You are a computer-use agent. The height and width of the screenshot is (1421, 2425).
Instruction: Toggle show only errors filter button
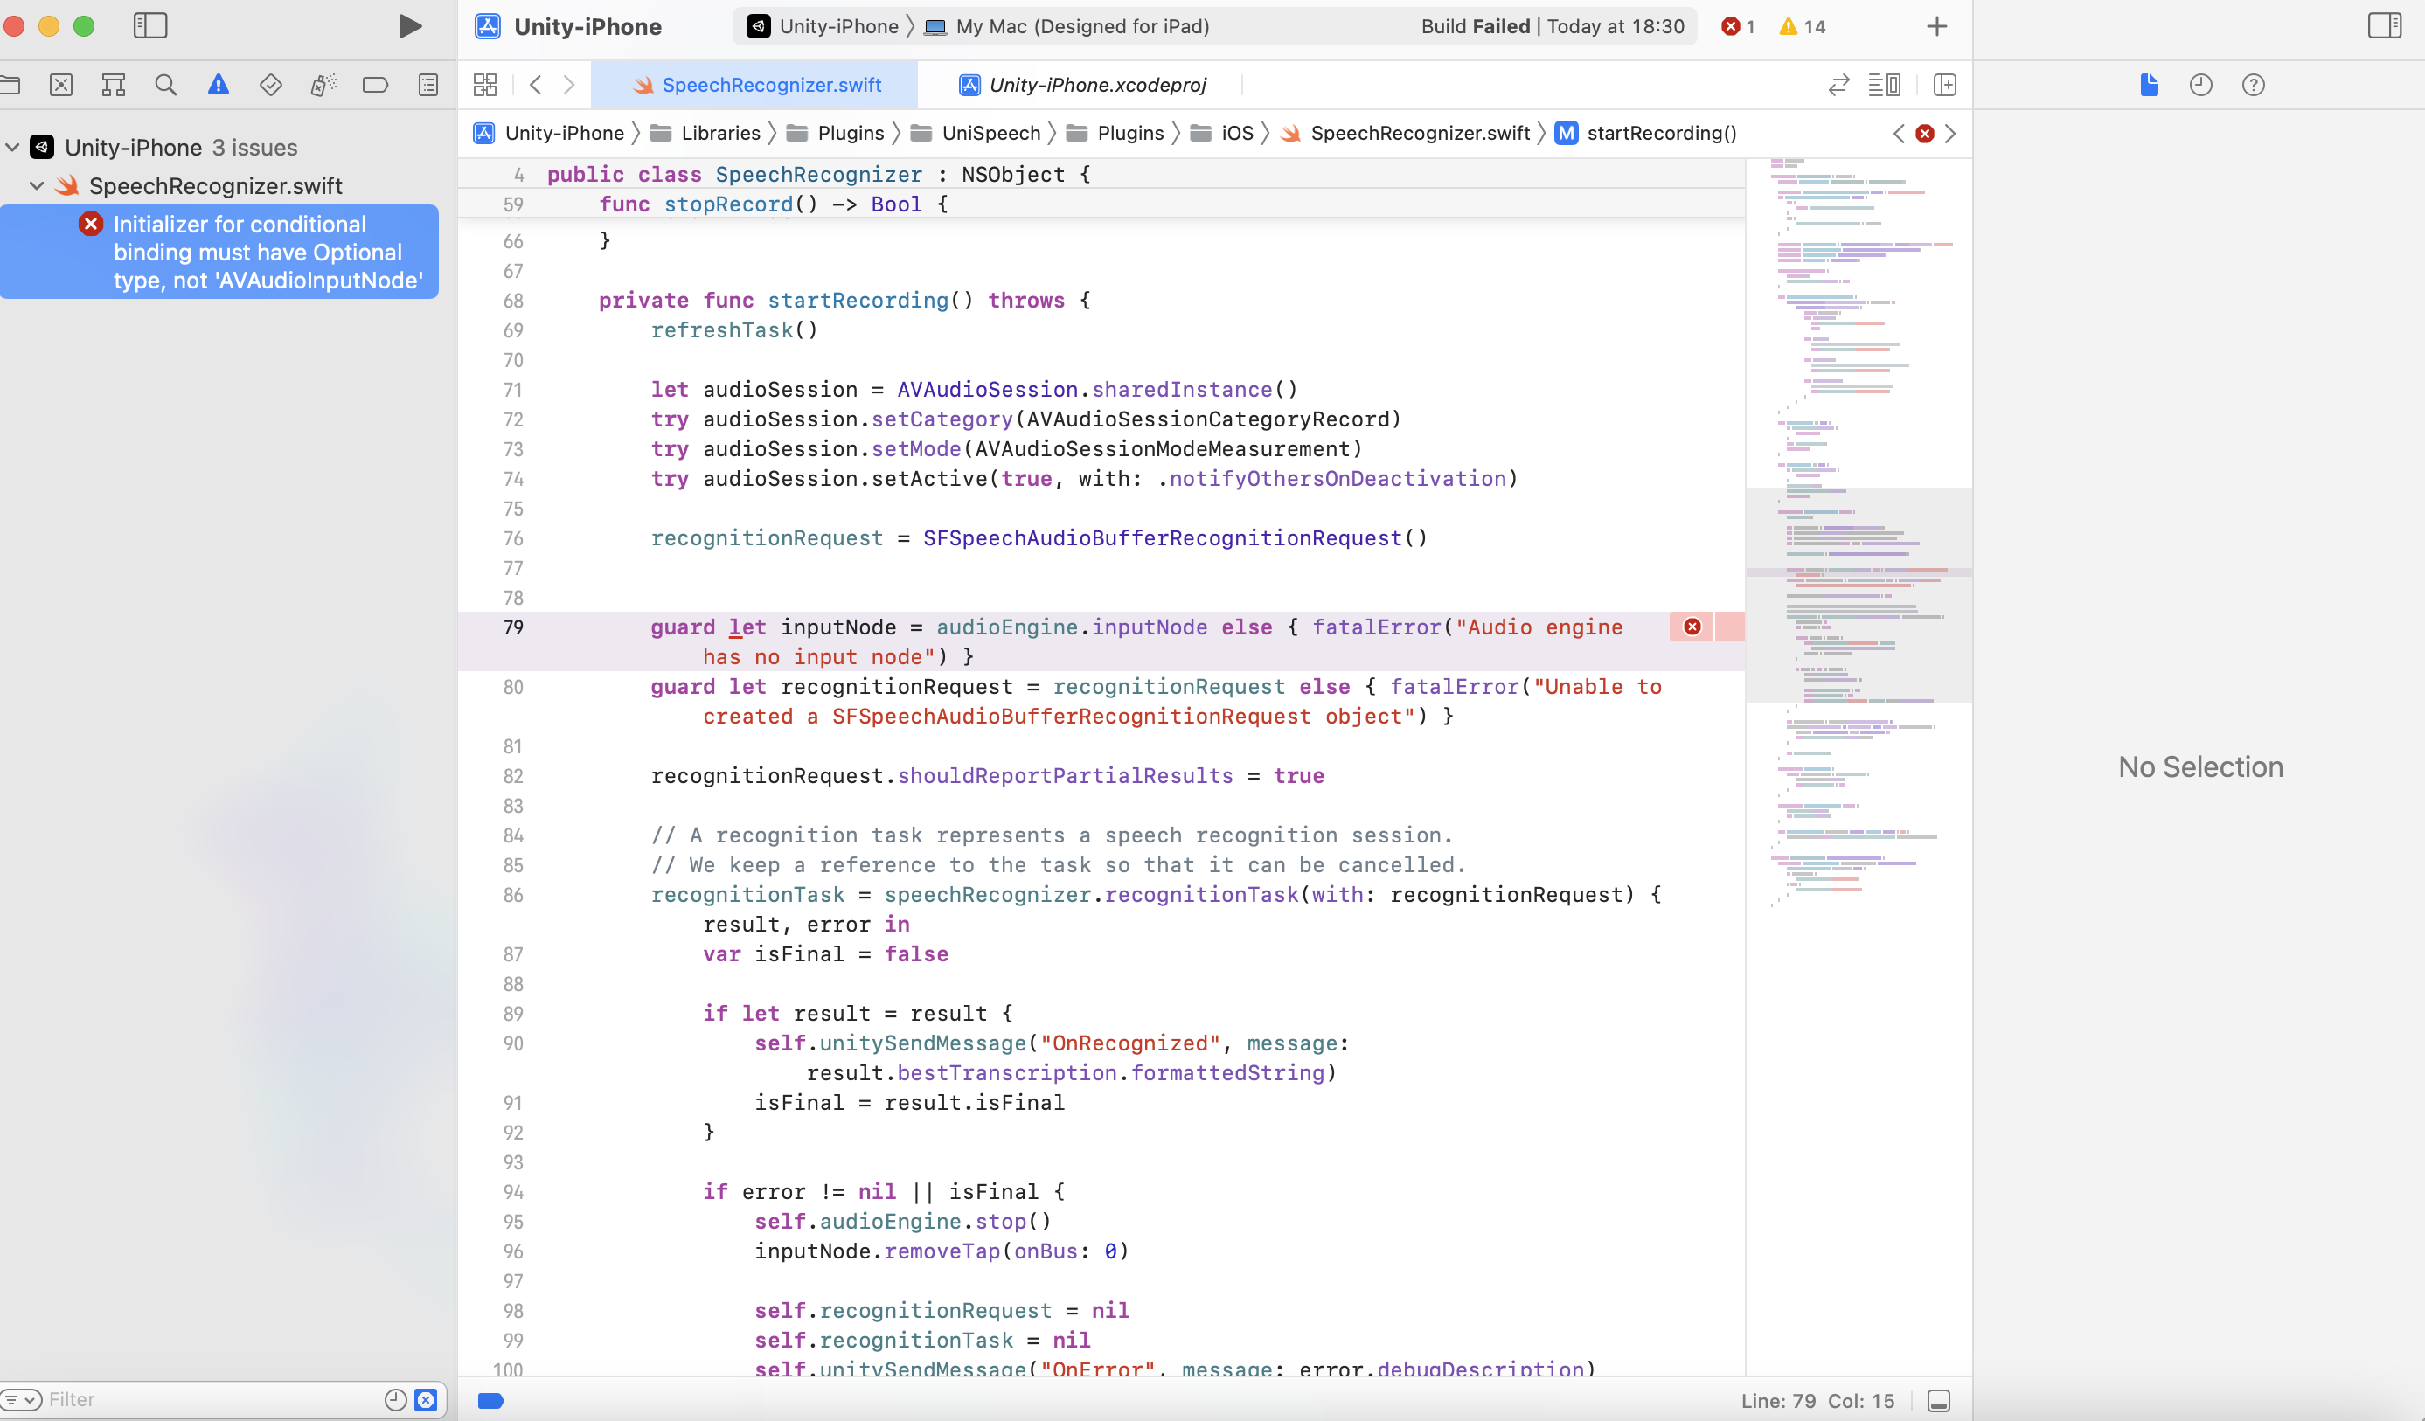pos(426,1400)
